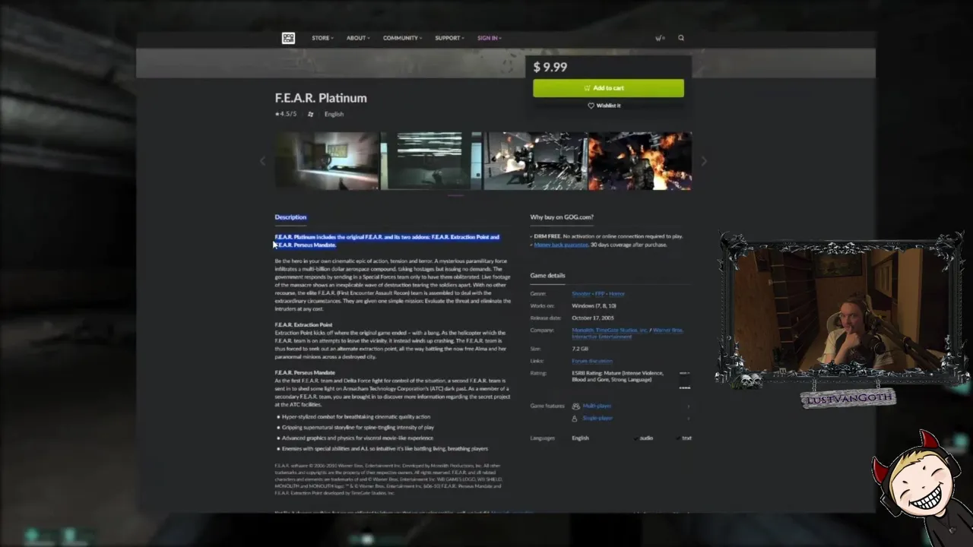
Task: Click the Game details heading
Action: click(x=547, y=276)
